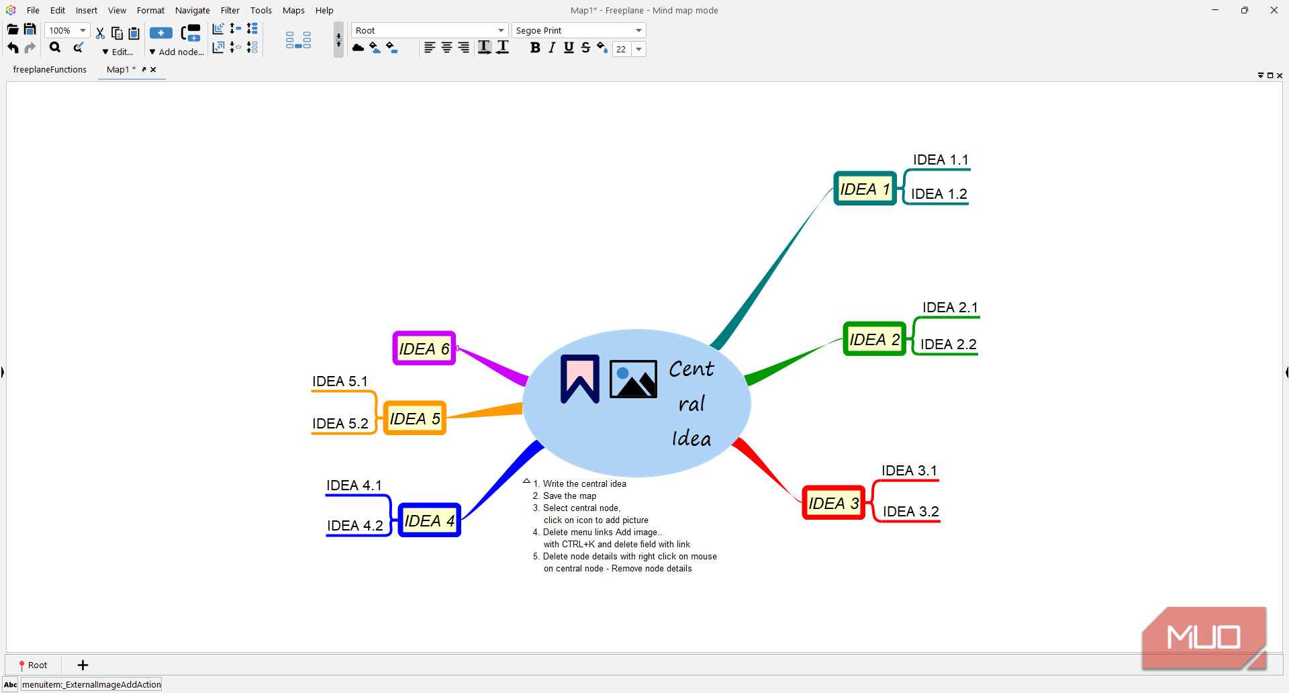Viewport: 1289px width, 693px height.
Task: Select the IDEA 4 node
Action: click(429, 520)
